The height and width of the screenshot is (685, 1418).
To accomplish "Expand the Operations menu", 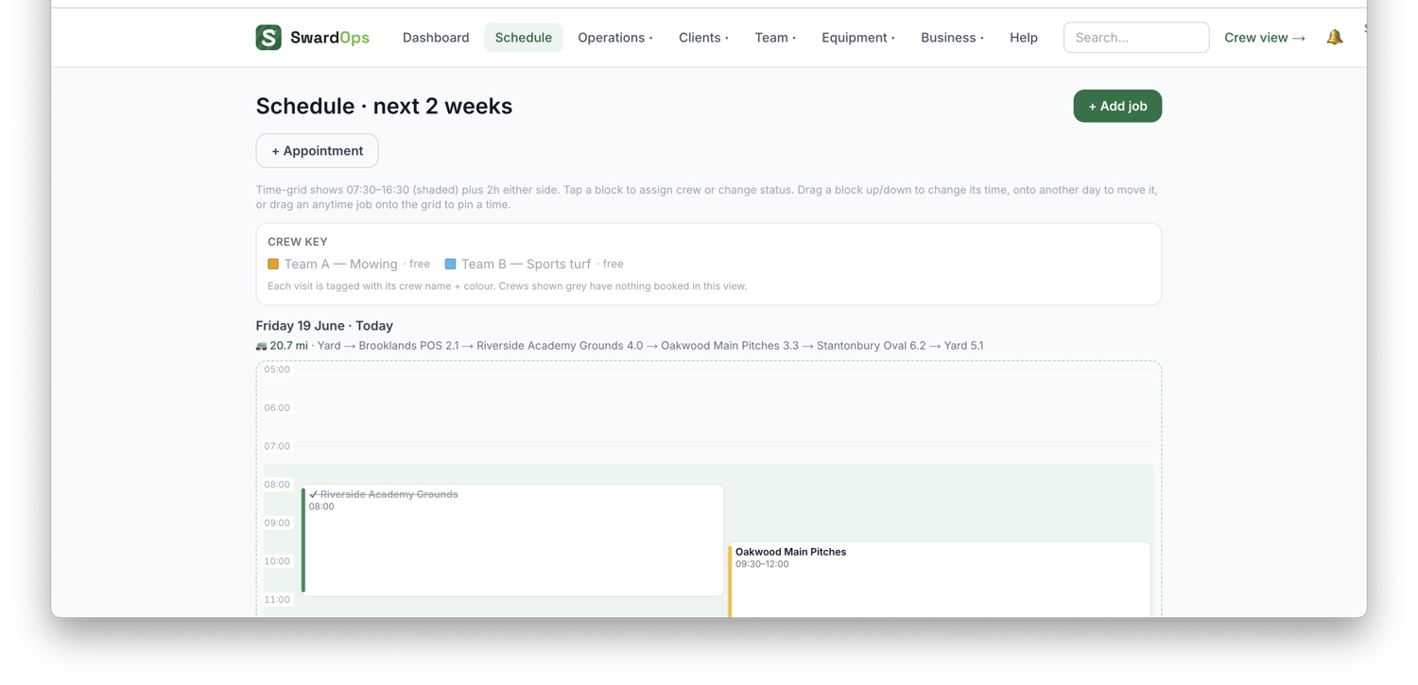I will (615, 38).
